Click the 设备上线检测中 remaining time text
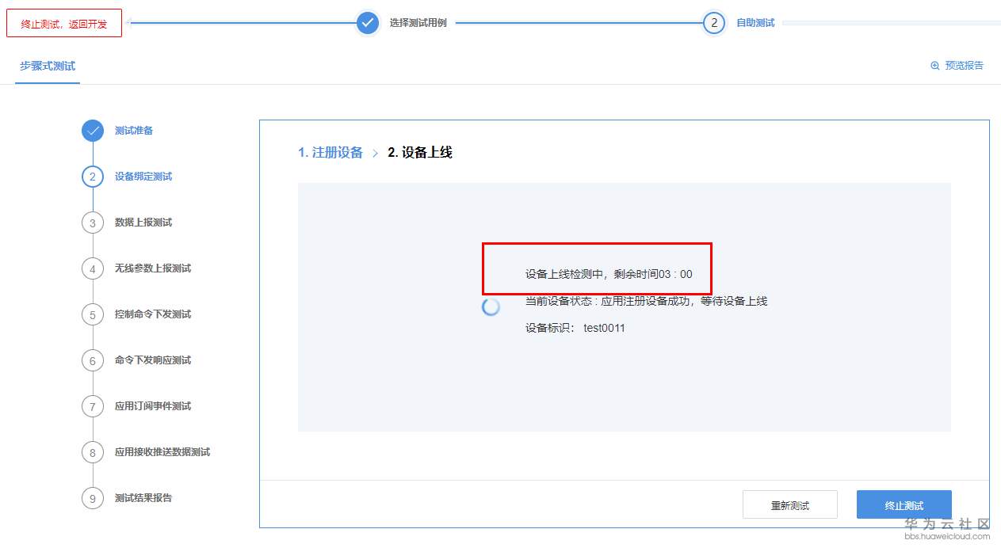 click(x=609, y=274)
